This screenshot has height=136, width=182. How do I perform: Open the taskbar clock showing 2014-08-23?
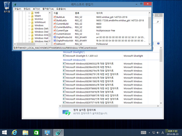173,133
